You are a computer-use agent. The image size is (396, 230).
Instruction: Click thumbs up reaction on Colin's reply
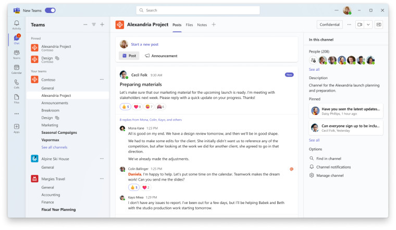pyautogui.click(x=134, y=187)
